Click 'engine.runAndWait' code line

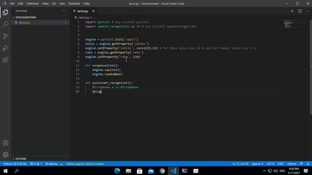click(107, 74)
